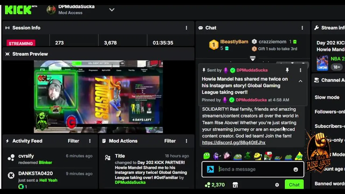Open pinned message options menu
The height and width of the screenshot is (194, 345).
[301, 70]
